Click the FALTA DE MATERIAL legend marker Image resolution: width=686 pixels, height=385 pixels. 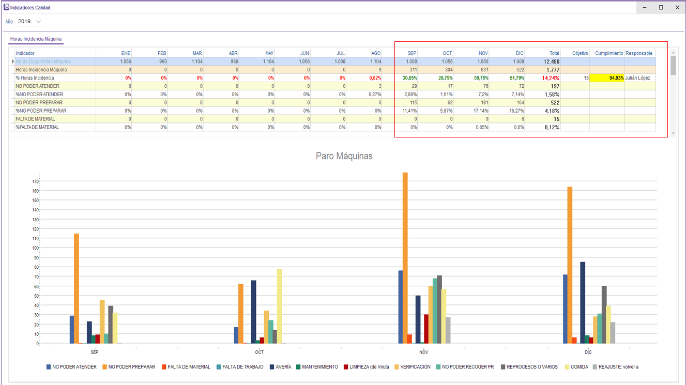pos(164,367)
